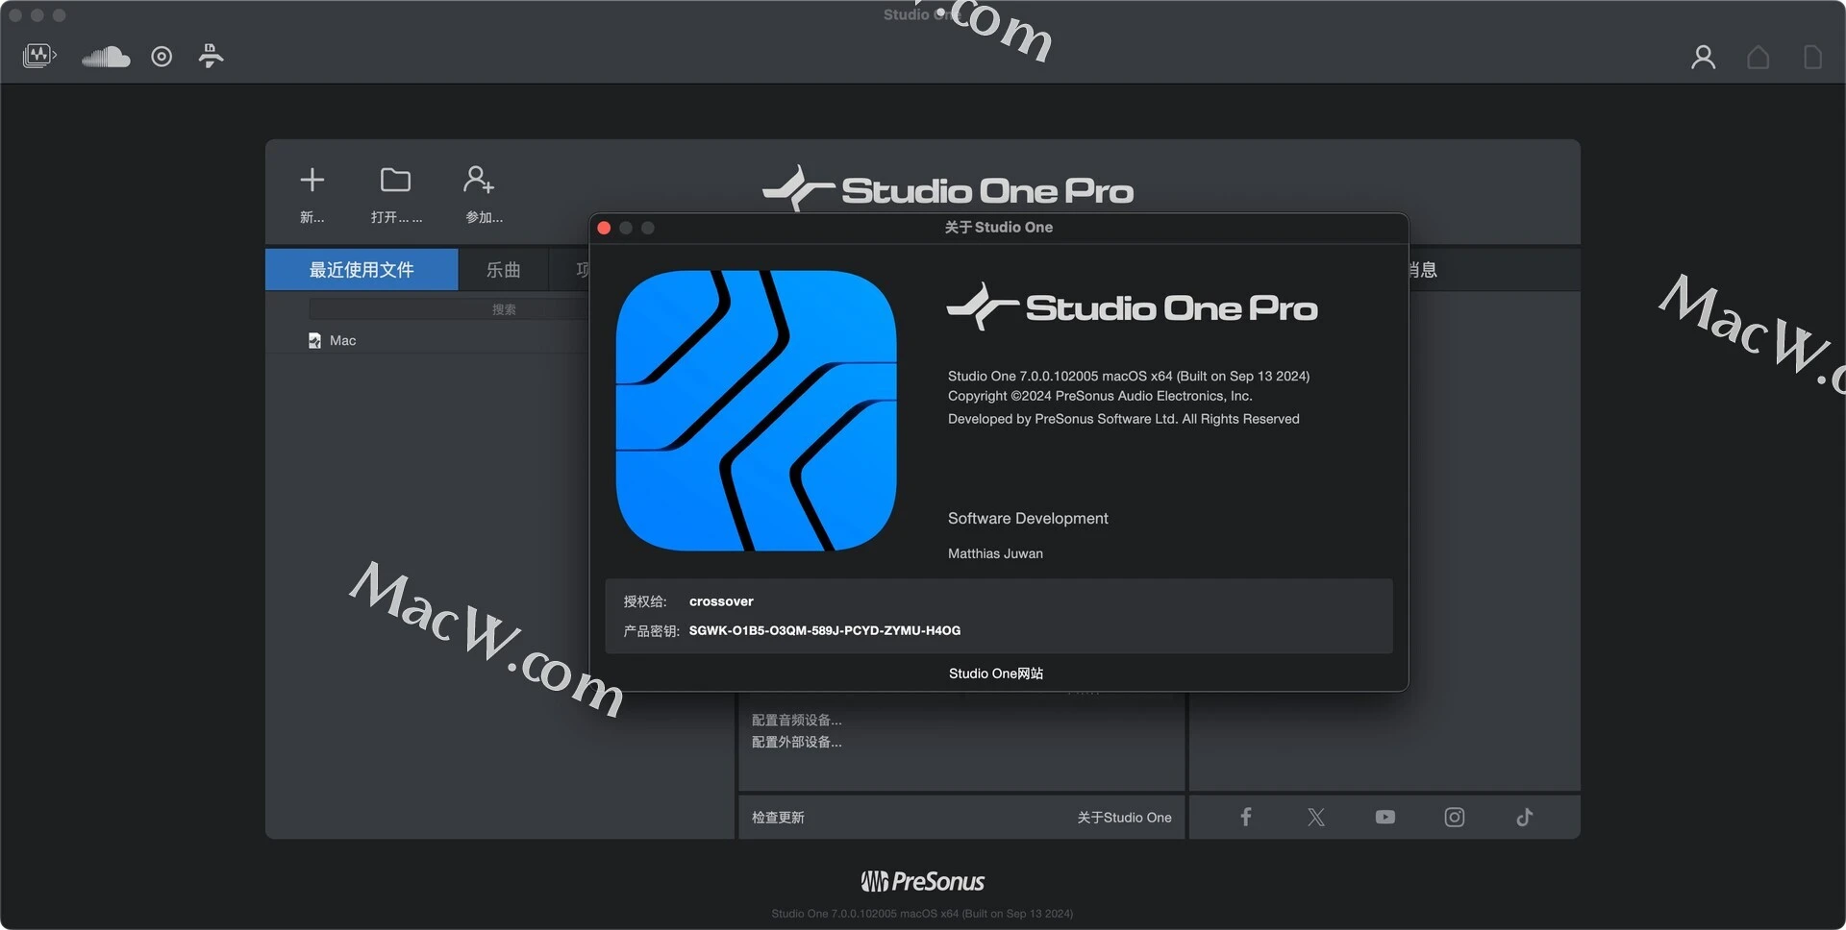This screenshot has height=930, width=1846.
Task: Open a file using folder icon
Action: tap(395, 180)
